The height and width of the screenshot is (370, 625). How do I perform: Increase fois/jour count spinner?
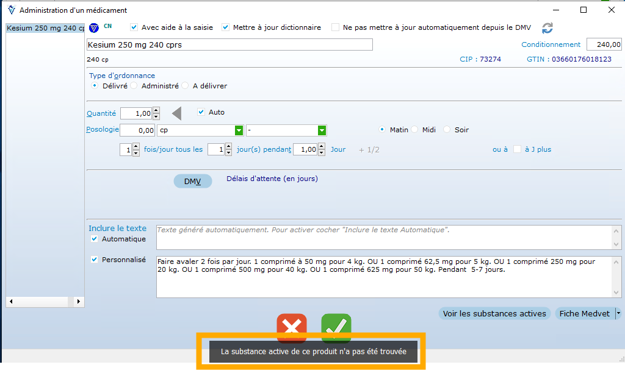[x=136, y=146]
